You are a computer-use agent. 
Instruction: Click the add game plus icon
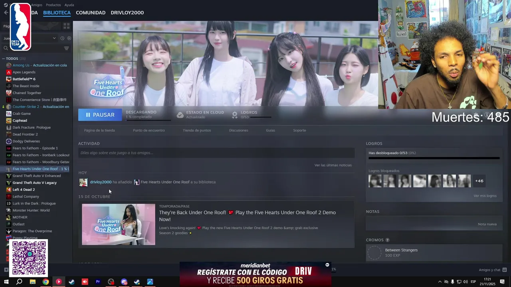click(6, 270)
